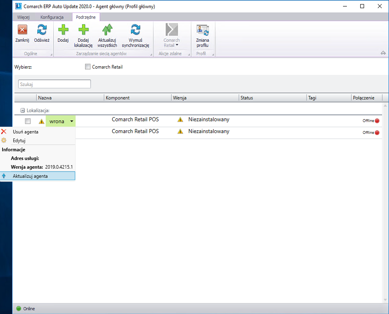Open the Comarch Retail remote actions button

click(172, 35)
